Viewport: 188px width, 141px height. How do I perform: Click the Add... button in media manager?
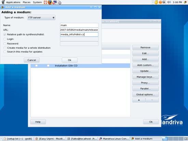146,59
